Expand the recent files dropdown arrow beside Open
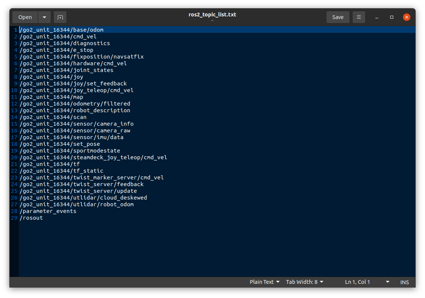Image resolution: width=425 pixels, height=298 pixels. 44,17
